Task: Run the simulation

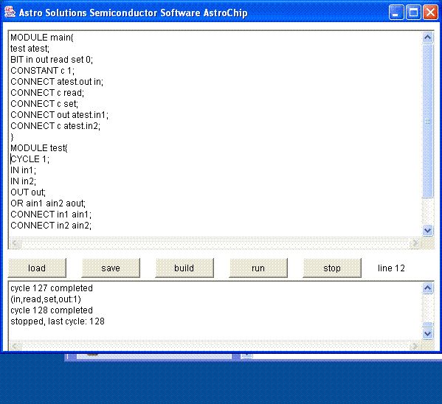Action: click(258, 268)
